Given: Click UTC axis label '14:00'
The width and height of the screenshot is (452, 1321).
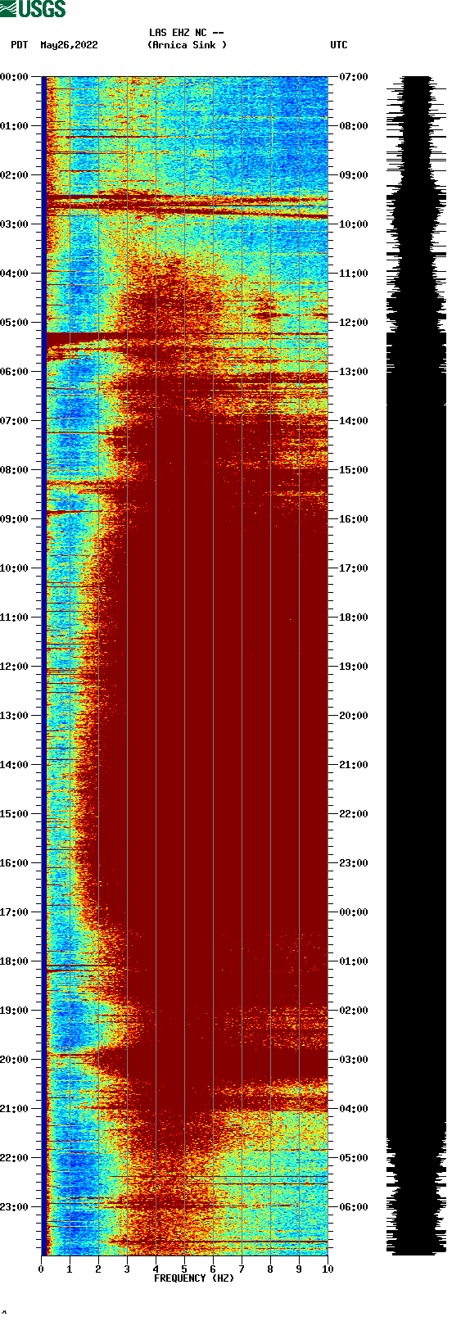Looking at the screenshot, I should pos(354,421).
